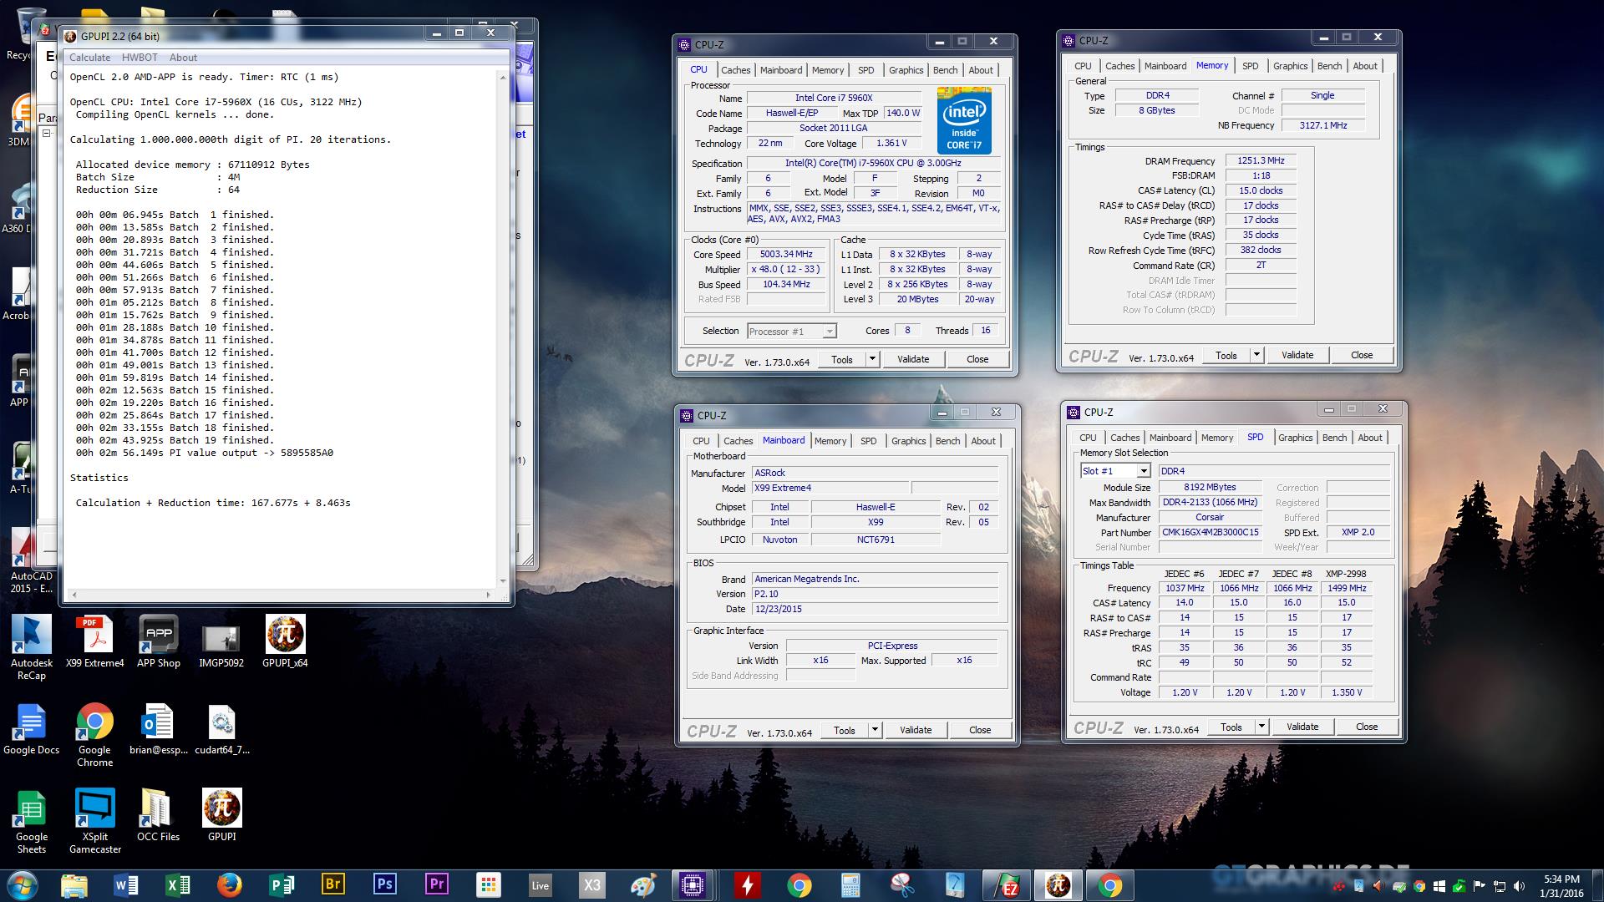Click Validate in CPU-Z processor window

(913, 359)
